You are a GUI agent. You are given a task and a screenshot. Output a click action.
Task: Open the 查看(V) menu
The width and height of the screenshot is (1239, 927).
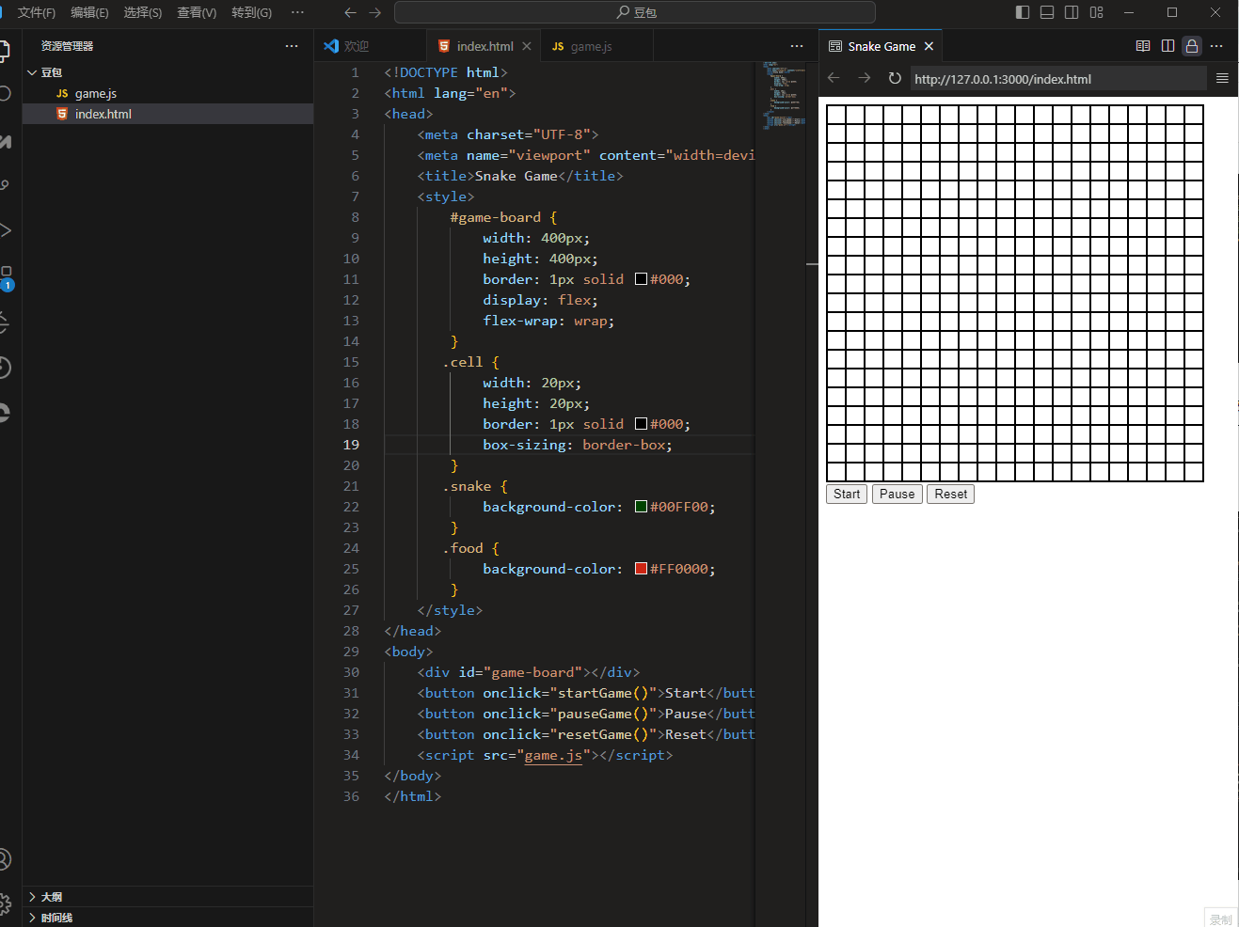(197, 12)
